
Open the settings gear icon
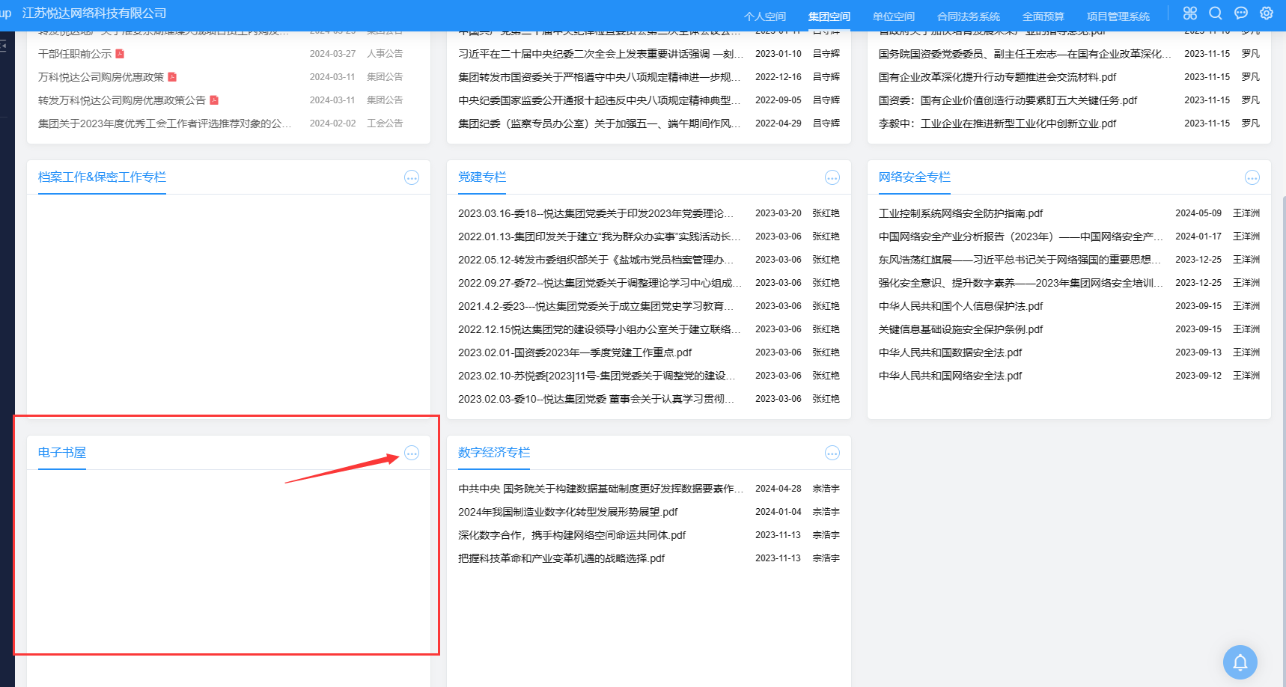(x=1267, y=13)
